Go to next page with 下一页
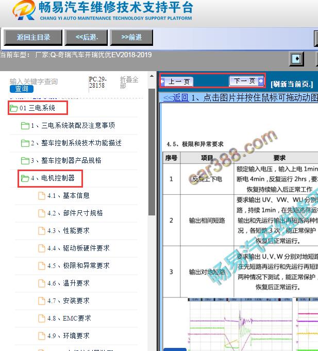The height and width of the screenshot is (351, 318). (246, 81)
